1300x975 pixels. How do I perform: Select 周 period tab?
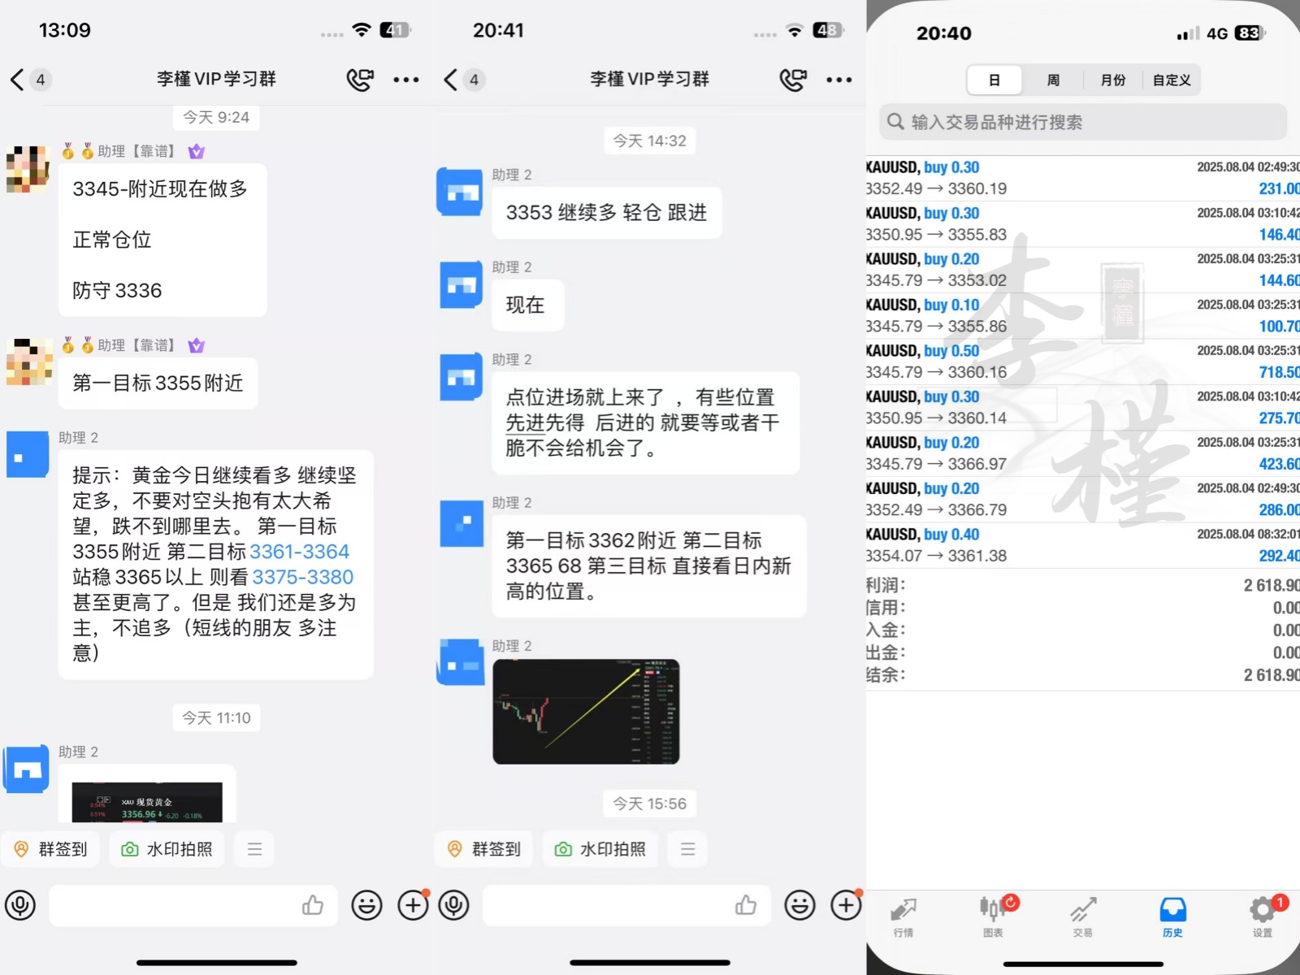click(x=1053, y=80)
